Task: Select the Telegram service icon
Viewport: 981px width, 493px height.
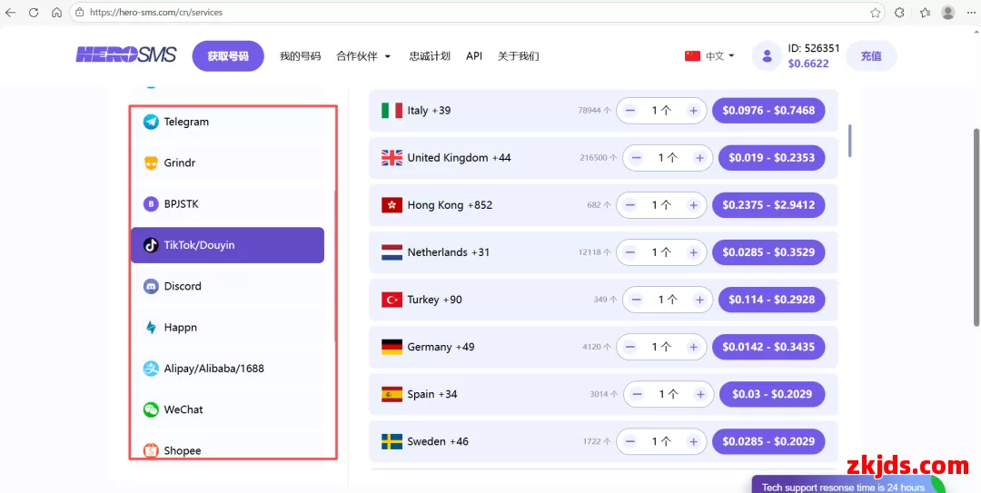Action: pyautogui.click(x=151, y=122)
